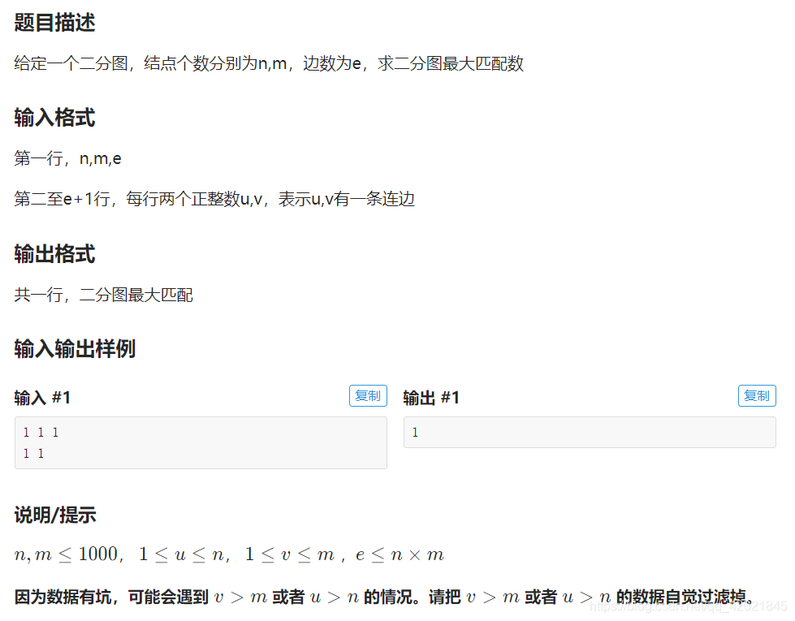The width and height of the screenshot is (795, 621).
Task: Click the output value '1' in the result box
Action: coord(414,432)
